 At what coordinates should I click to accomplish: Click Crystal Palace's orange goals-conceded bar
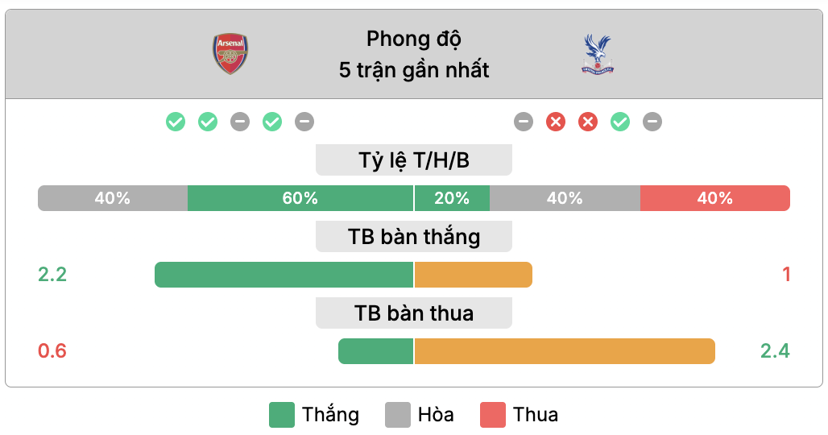pos(565,351)
